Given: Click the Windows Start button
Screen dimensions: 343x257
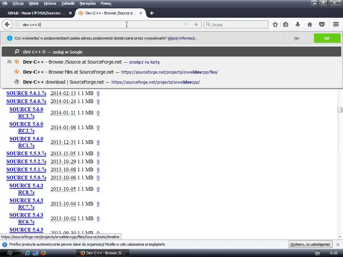Looking at the screenshot, I should pyautogui.click(x=10, y=253).
